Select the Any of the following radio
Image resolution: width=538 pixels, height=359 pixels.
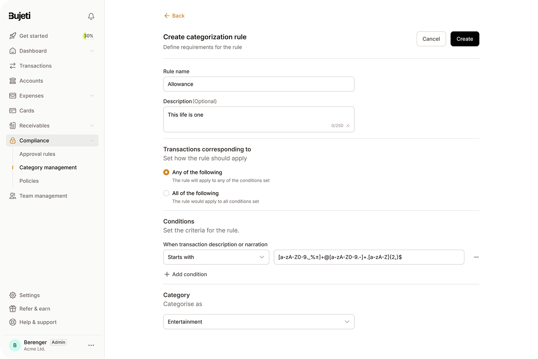coord(166,172)
